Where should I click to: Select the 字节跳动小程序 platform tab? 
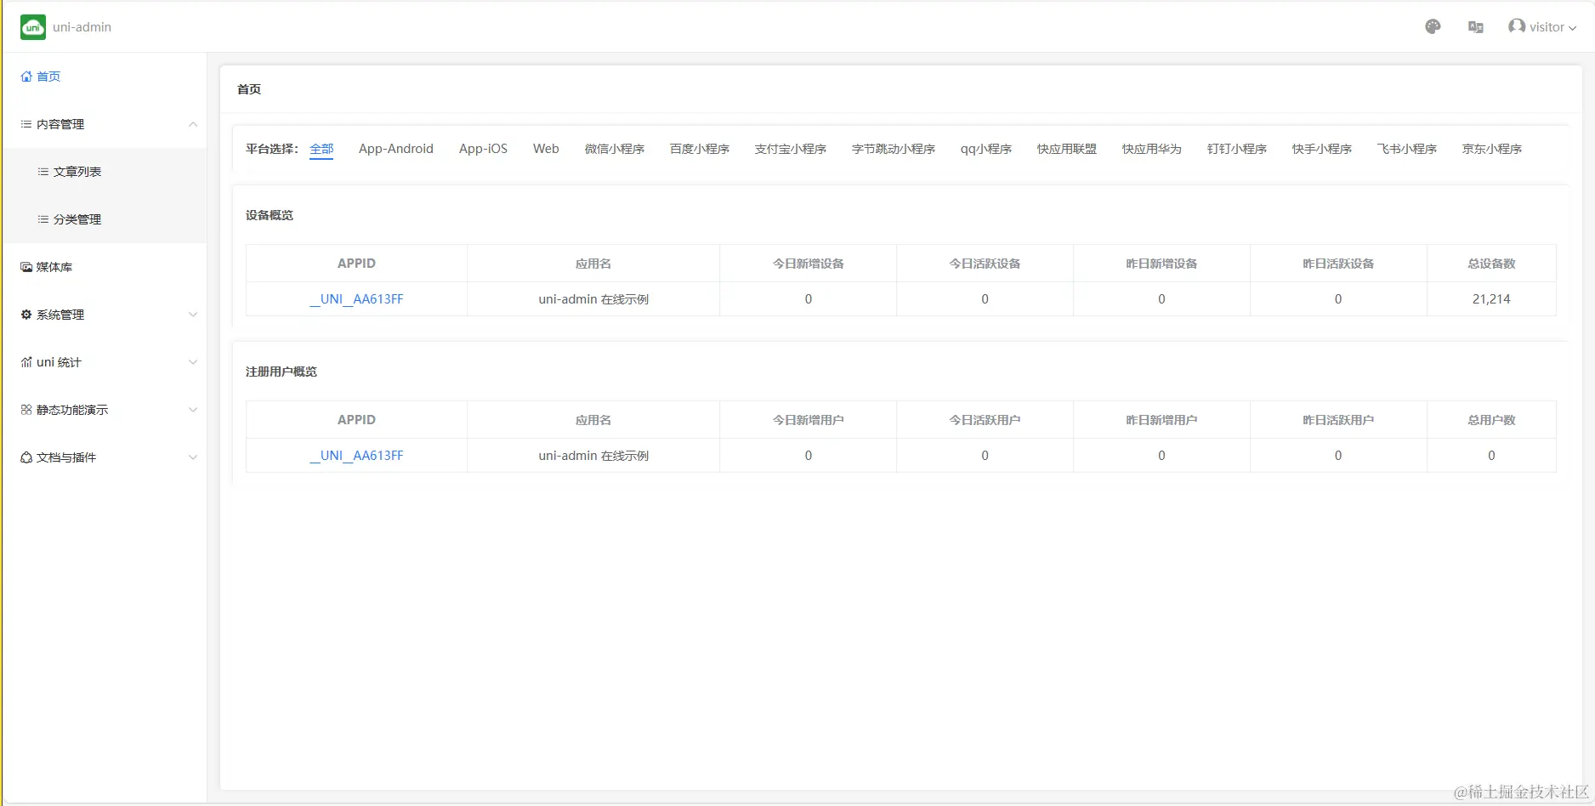pos(894,149)
